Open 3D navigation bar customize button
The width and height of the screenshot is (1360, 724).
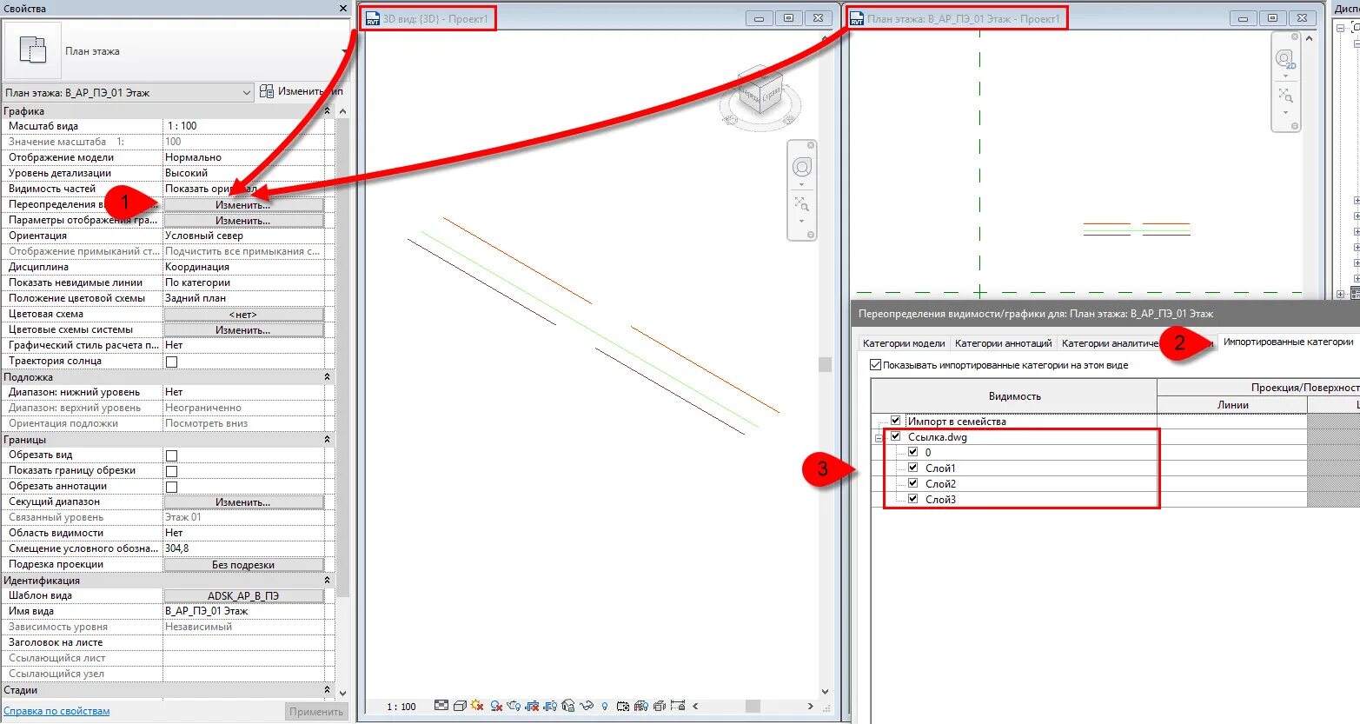[811, 235]
